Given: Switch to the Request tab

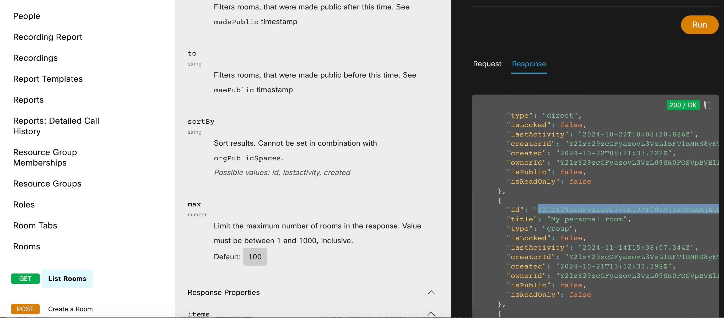Looking at the screenshot, I should (487, 64).
